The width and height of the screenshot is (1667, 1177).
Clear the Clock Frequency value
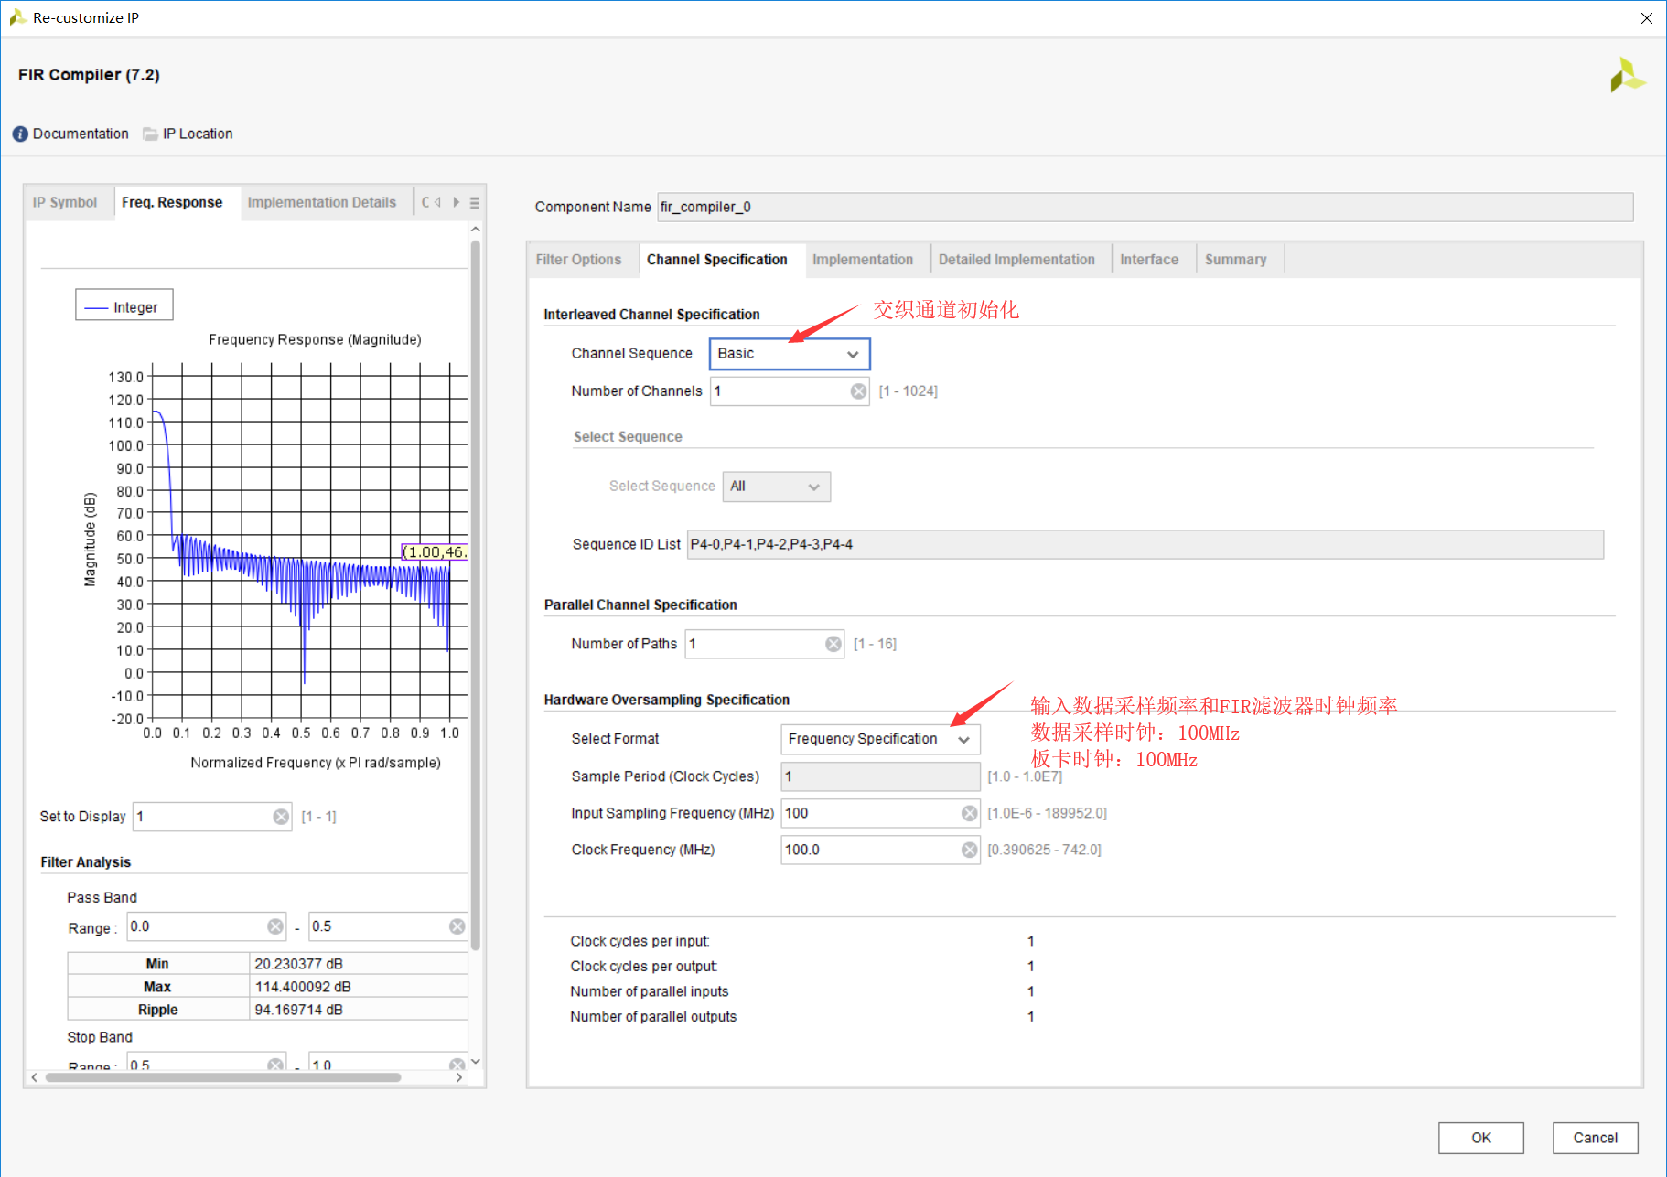coord(970,850)
